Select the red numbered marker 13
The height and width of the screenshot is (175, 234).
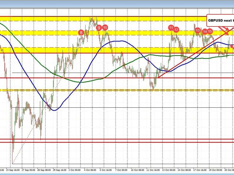click(198, 30)
